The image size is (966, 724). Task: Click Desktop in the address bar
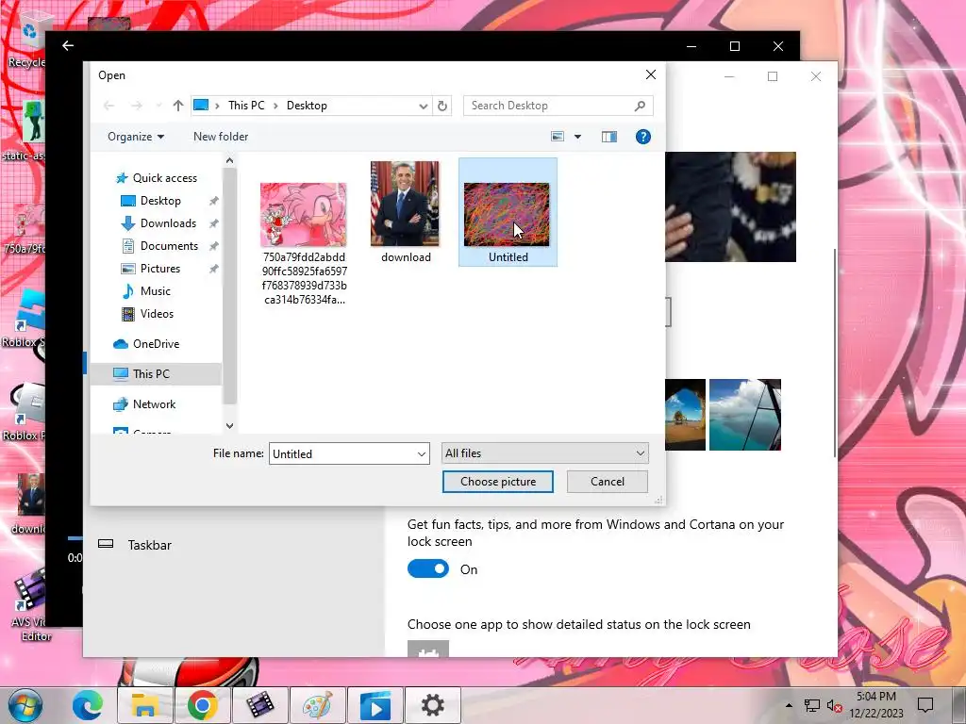tap(307, 106)
